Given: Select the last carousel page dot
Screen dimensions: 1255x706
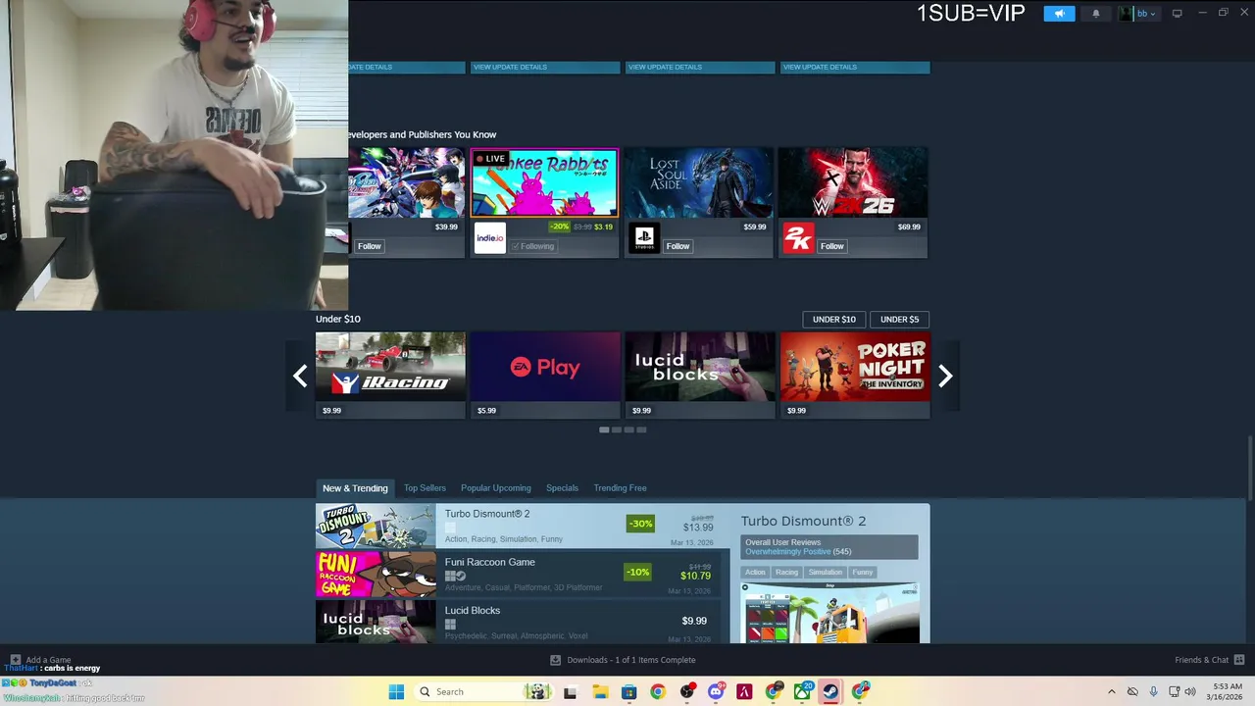Looking at the screenshot, I should point(641,429).
